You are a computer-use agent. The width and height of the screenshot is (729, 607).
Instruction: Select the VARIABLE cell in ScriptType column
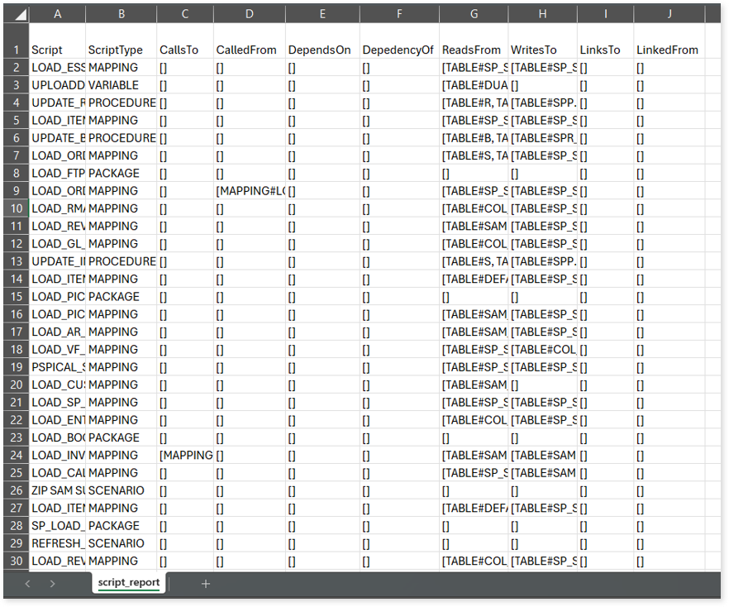121,85
